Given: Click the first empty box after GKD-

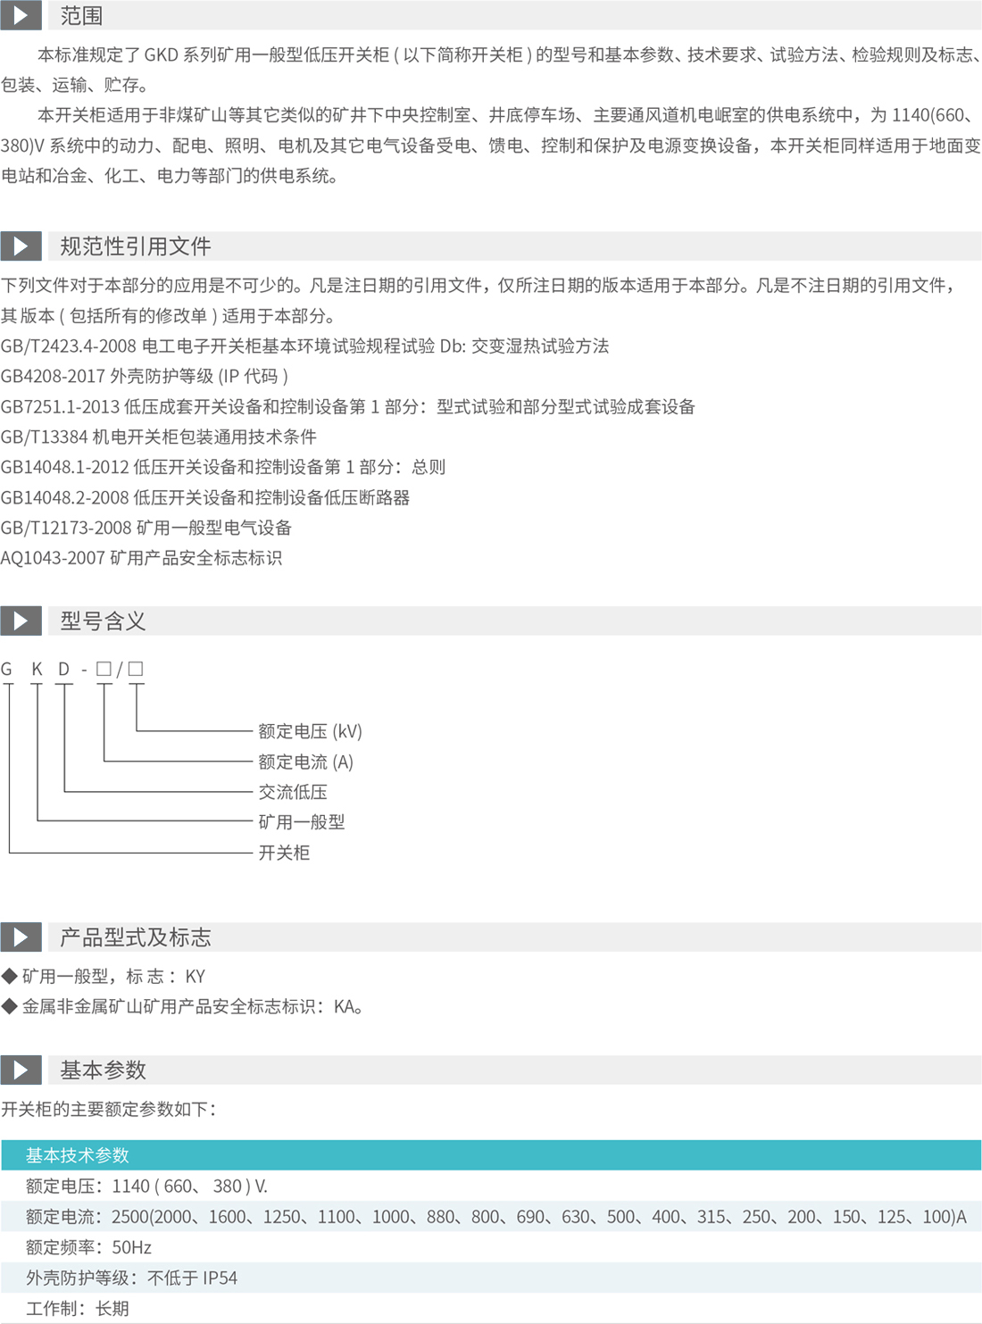Looking at the screenshot, I should pos(104,669).
